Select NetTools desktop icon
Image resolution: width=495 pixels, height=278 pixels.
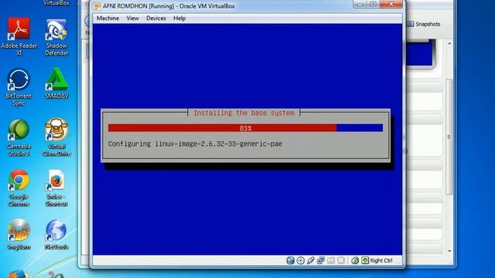pos(56,235)
